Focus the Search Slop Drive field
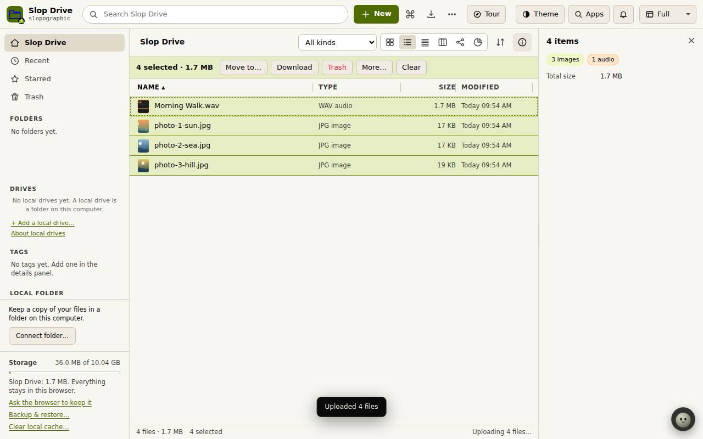 pos(215,14)
